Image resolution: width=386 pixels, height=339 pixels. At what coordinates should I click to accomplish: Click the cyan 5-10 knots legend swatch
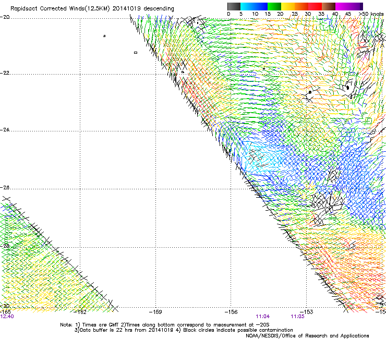point(247,6)
